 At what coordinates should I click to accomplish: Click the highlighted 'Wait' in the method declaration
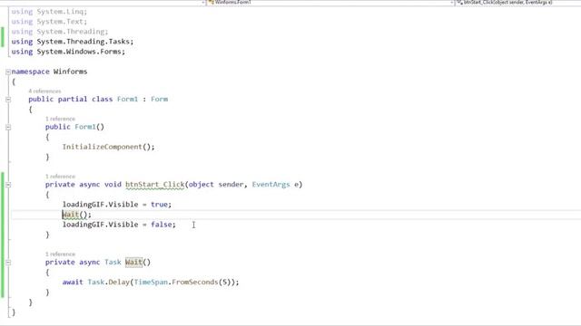tap(133, 262)
